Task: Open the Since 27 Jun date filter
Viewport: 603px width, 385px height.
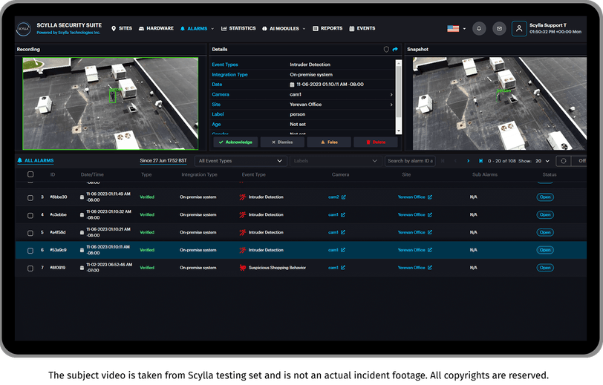Action: click(x=163, y=161)
